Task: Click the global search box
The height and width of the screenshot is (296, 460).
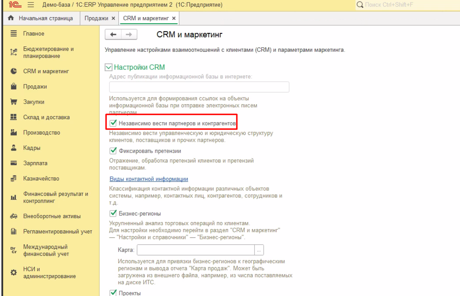Action: tap(407, 5)
